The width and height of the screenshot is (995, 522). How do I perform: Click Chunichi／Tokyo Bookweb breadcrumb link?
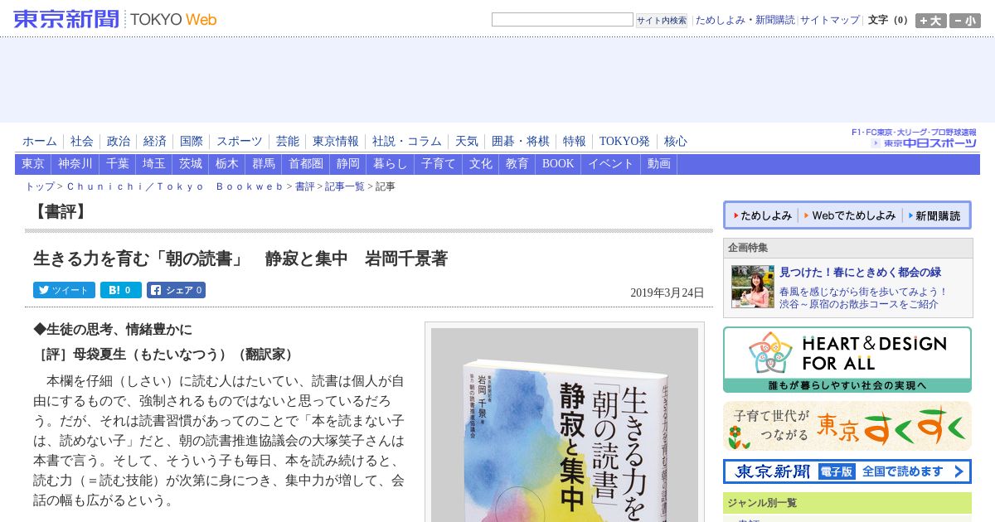(x=175, y=187)
